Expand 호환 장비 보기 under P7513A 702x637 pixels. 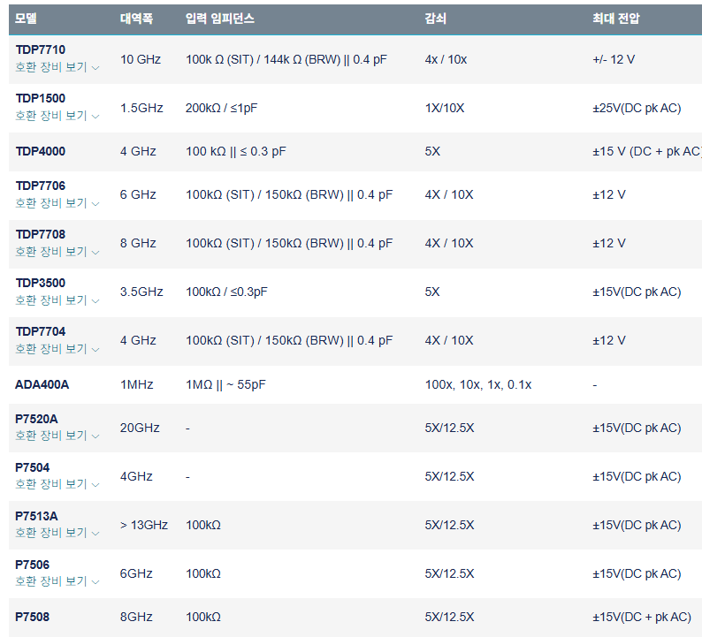click(x=57, y=533)
